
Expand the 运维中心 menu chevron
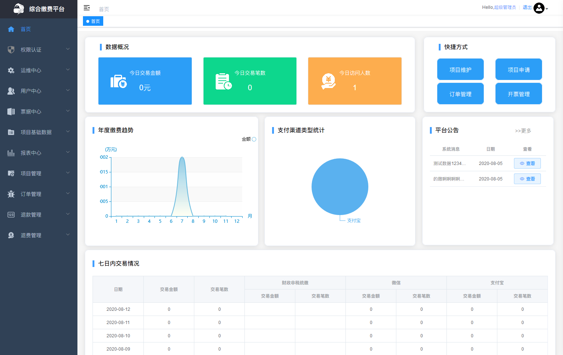[x=68, y=70]
